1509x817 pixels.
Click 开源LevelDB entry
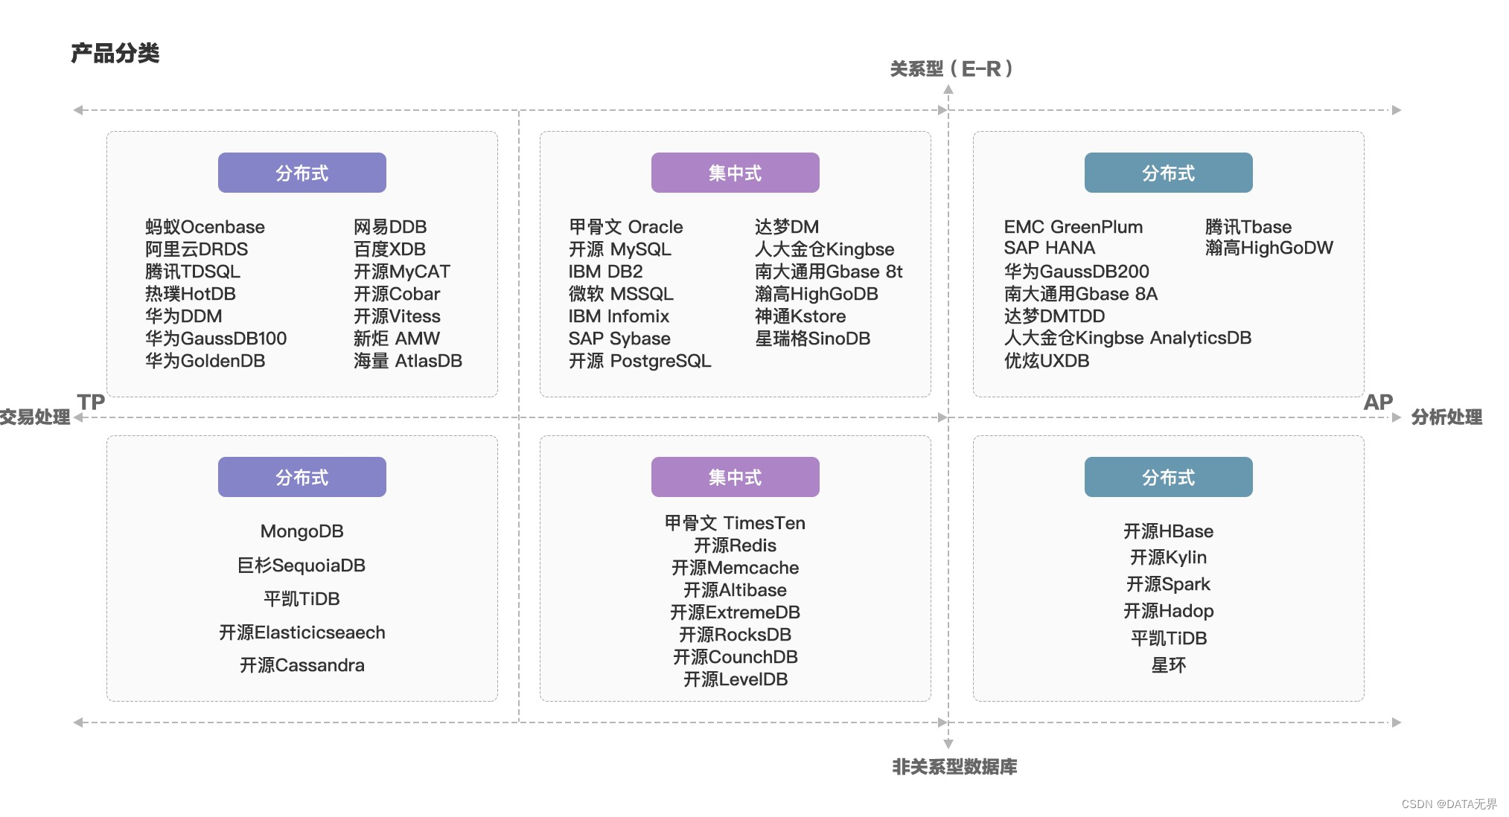[x=736, y=679]
